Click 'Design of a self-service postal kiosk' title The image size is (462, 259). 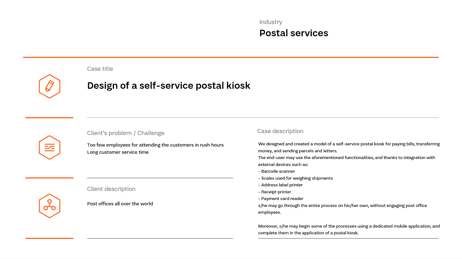pos(169,86)
